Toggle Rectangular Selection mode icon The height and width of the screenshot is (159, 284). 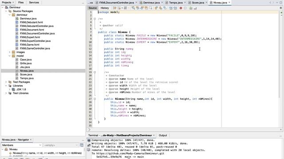coord(150,8)
